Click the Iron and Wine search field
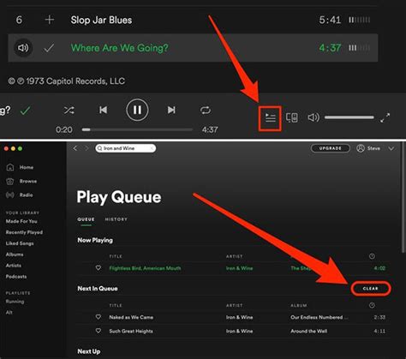The width and height of the screenshot is (406, 359). pyautogui.click(x=126, y=148)
